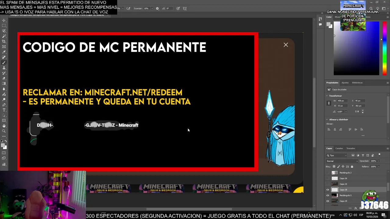The height and width of the screenshot is (219, 390).
Task: Show the Capa 15 layer
Action: (x=328, y=184)
